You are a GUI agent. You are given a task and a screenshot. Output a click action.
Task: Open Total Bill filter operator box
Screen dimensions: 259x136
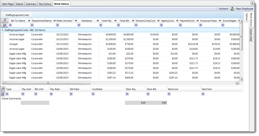coord(118,25)
